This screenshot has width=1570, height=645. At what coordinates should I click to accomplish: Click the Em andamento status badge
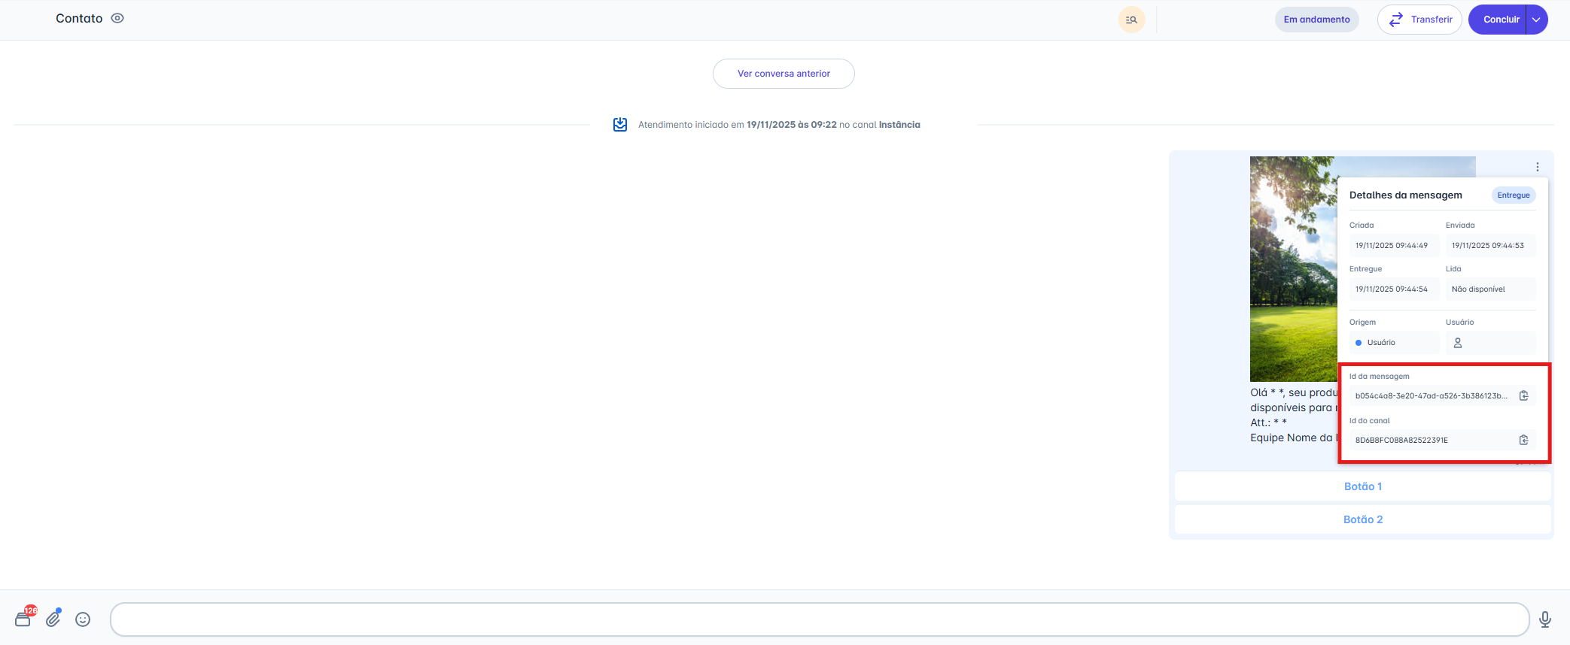click(1316, 20)
